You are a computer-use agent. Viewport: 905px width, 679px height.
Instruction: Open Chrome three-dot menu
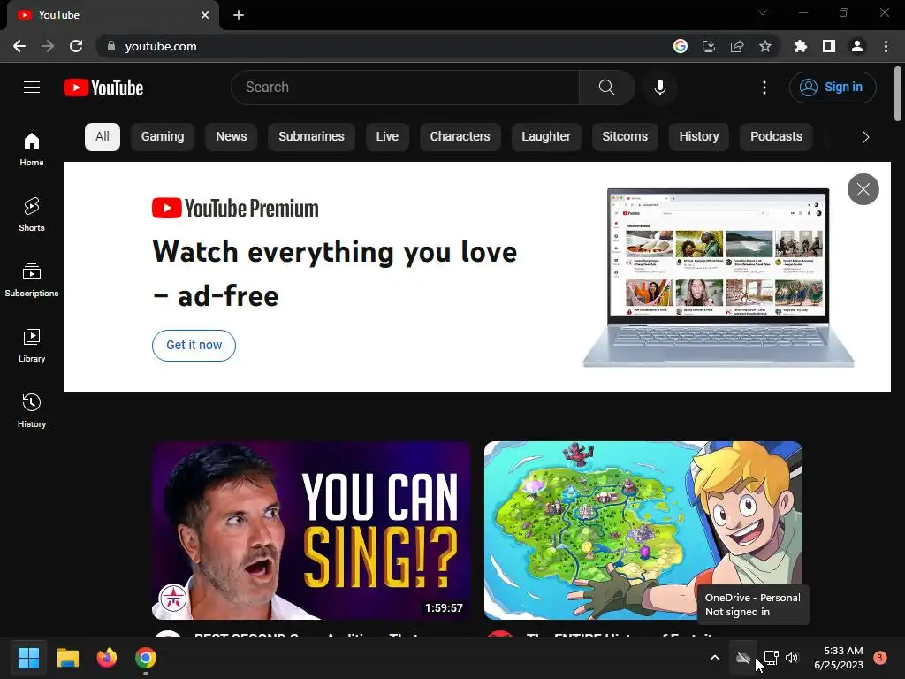point(886,46)
